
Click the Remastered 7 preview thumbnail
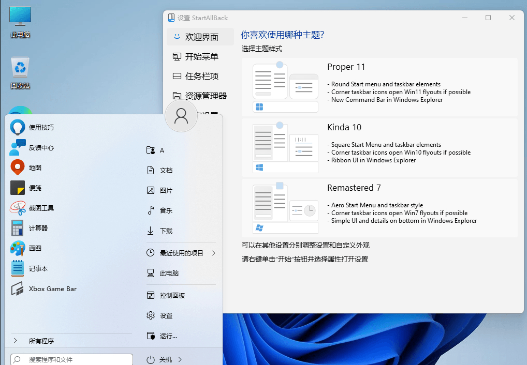coord(285,208)
